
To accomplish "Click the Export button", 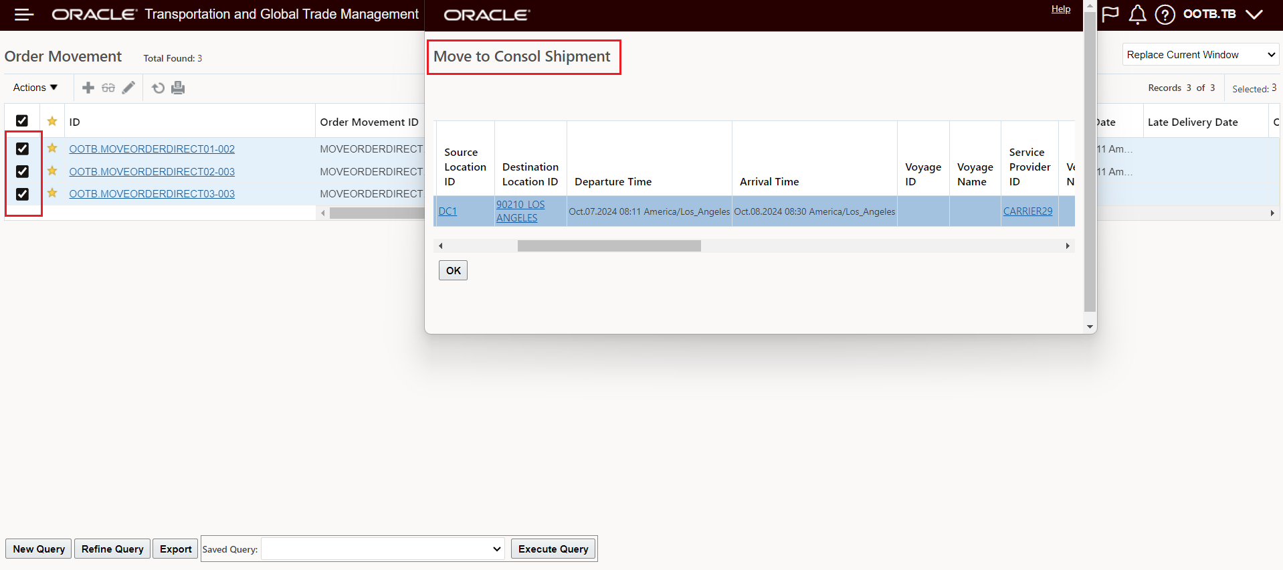I will pyautogui.click(x=176, y=549).
